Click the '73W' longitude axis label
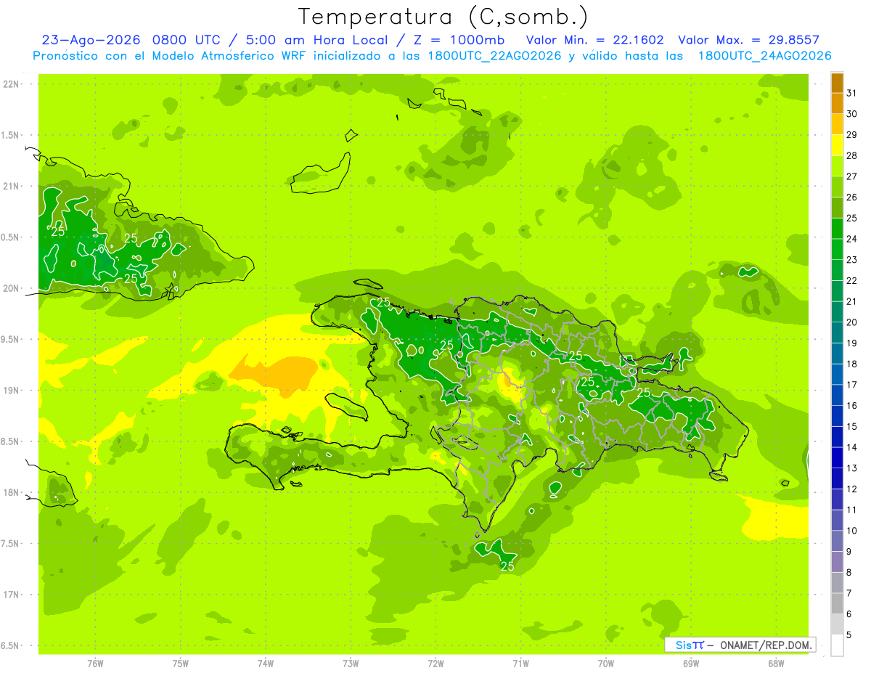Screen dimensions: 871x673 coord(351,664)
